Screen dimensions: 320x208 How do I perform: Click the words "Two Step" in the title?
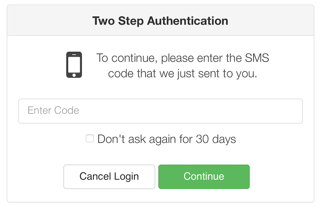(x=118, y=21)
